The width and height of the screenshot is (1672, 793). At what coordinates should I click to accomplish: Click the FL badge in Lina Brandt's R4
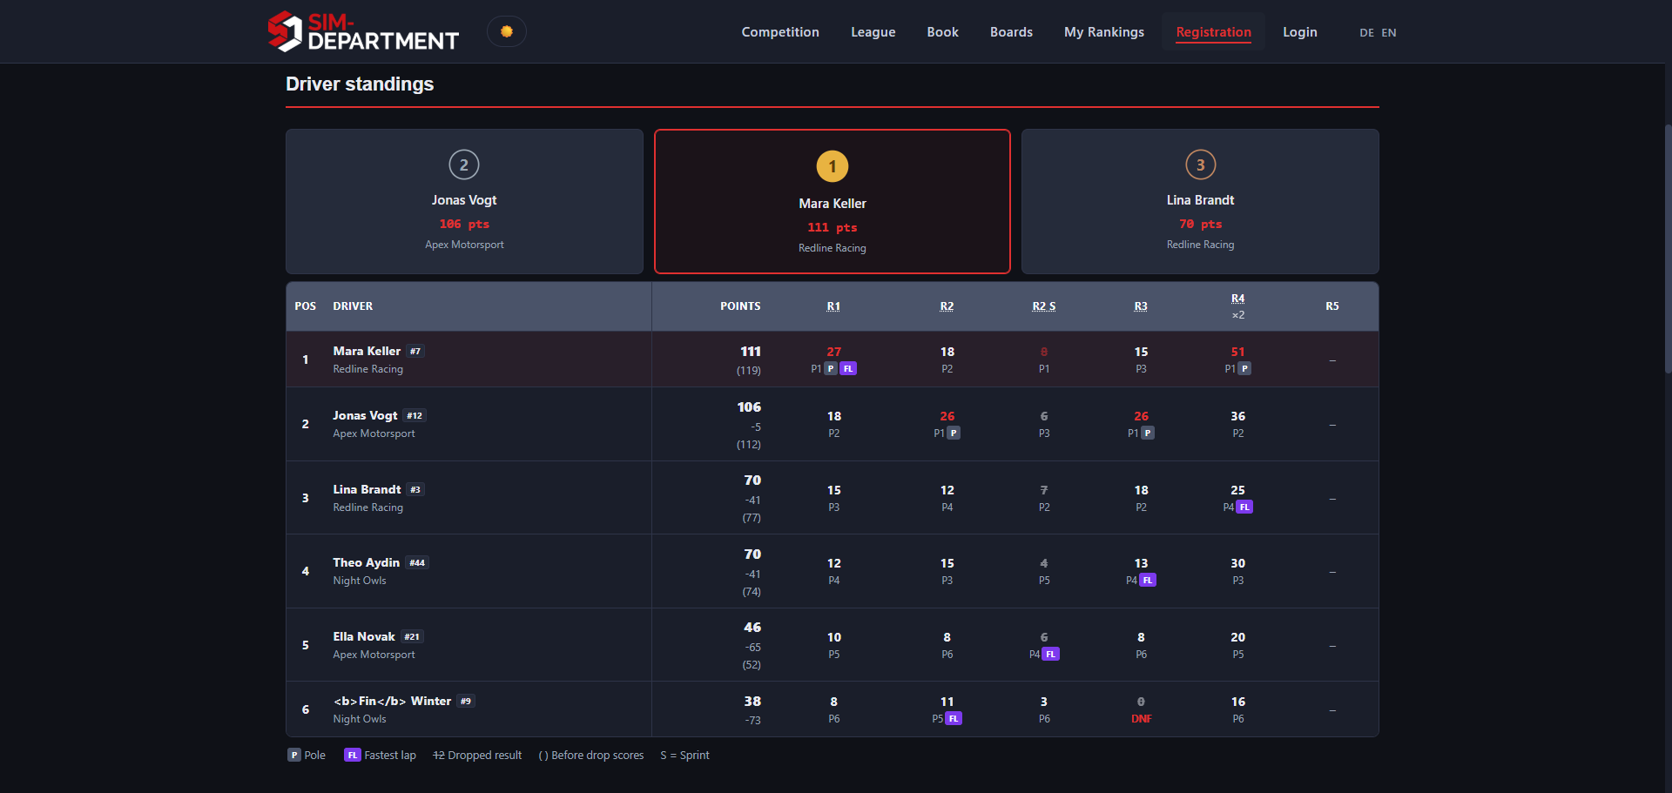click(x=1244, y=507)
